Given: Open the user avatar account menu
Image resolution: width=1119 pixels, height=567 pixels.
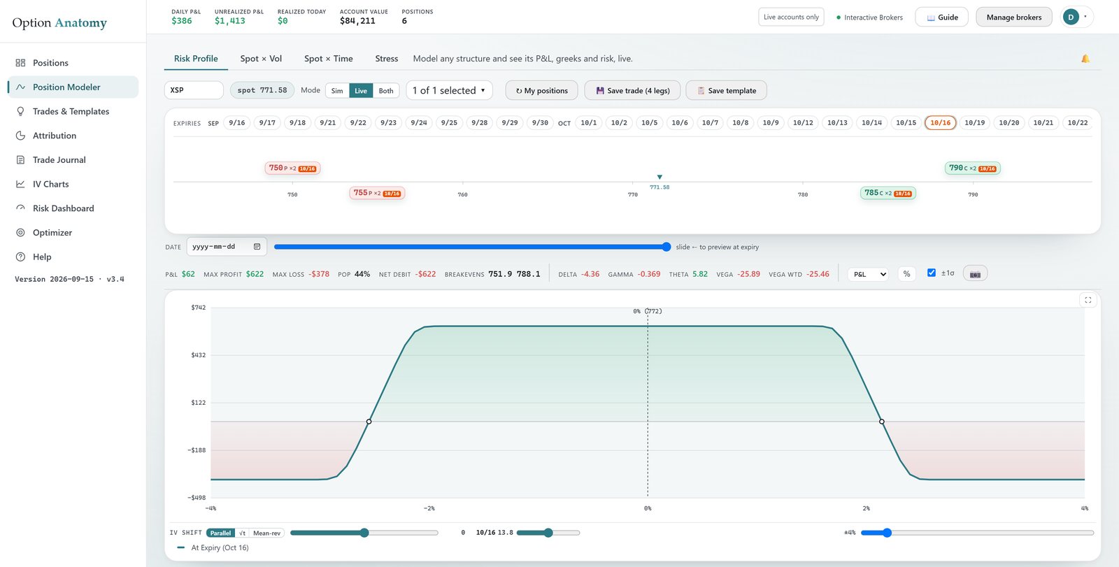Looking at the screenshot, I should click(1077, 17).
